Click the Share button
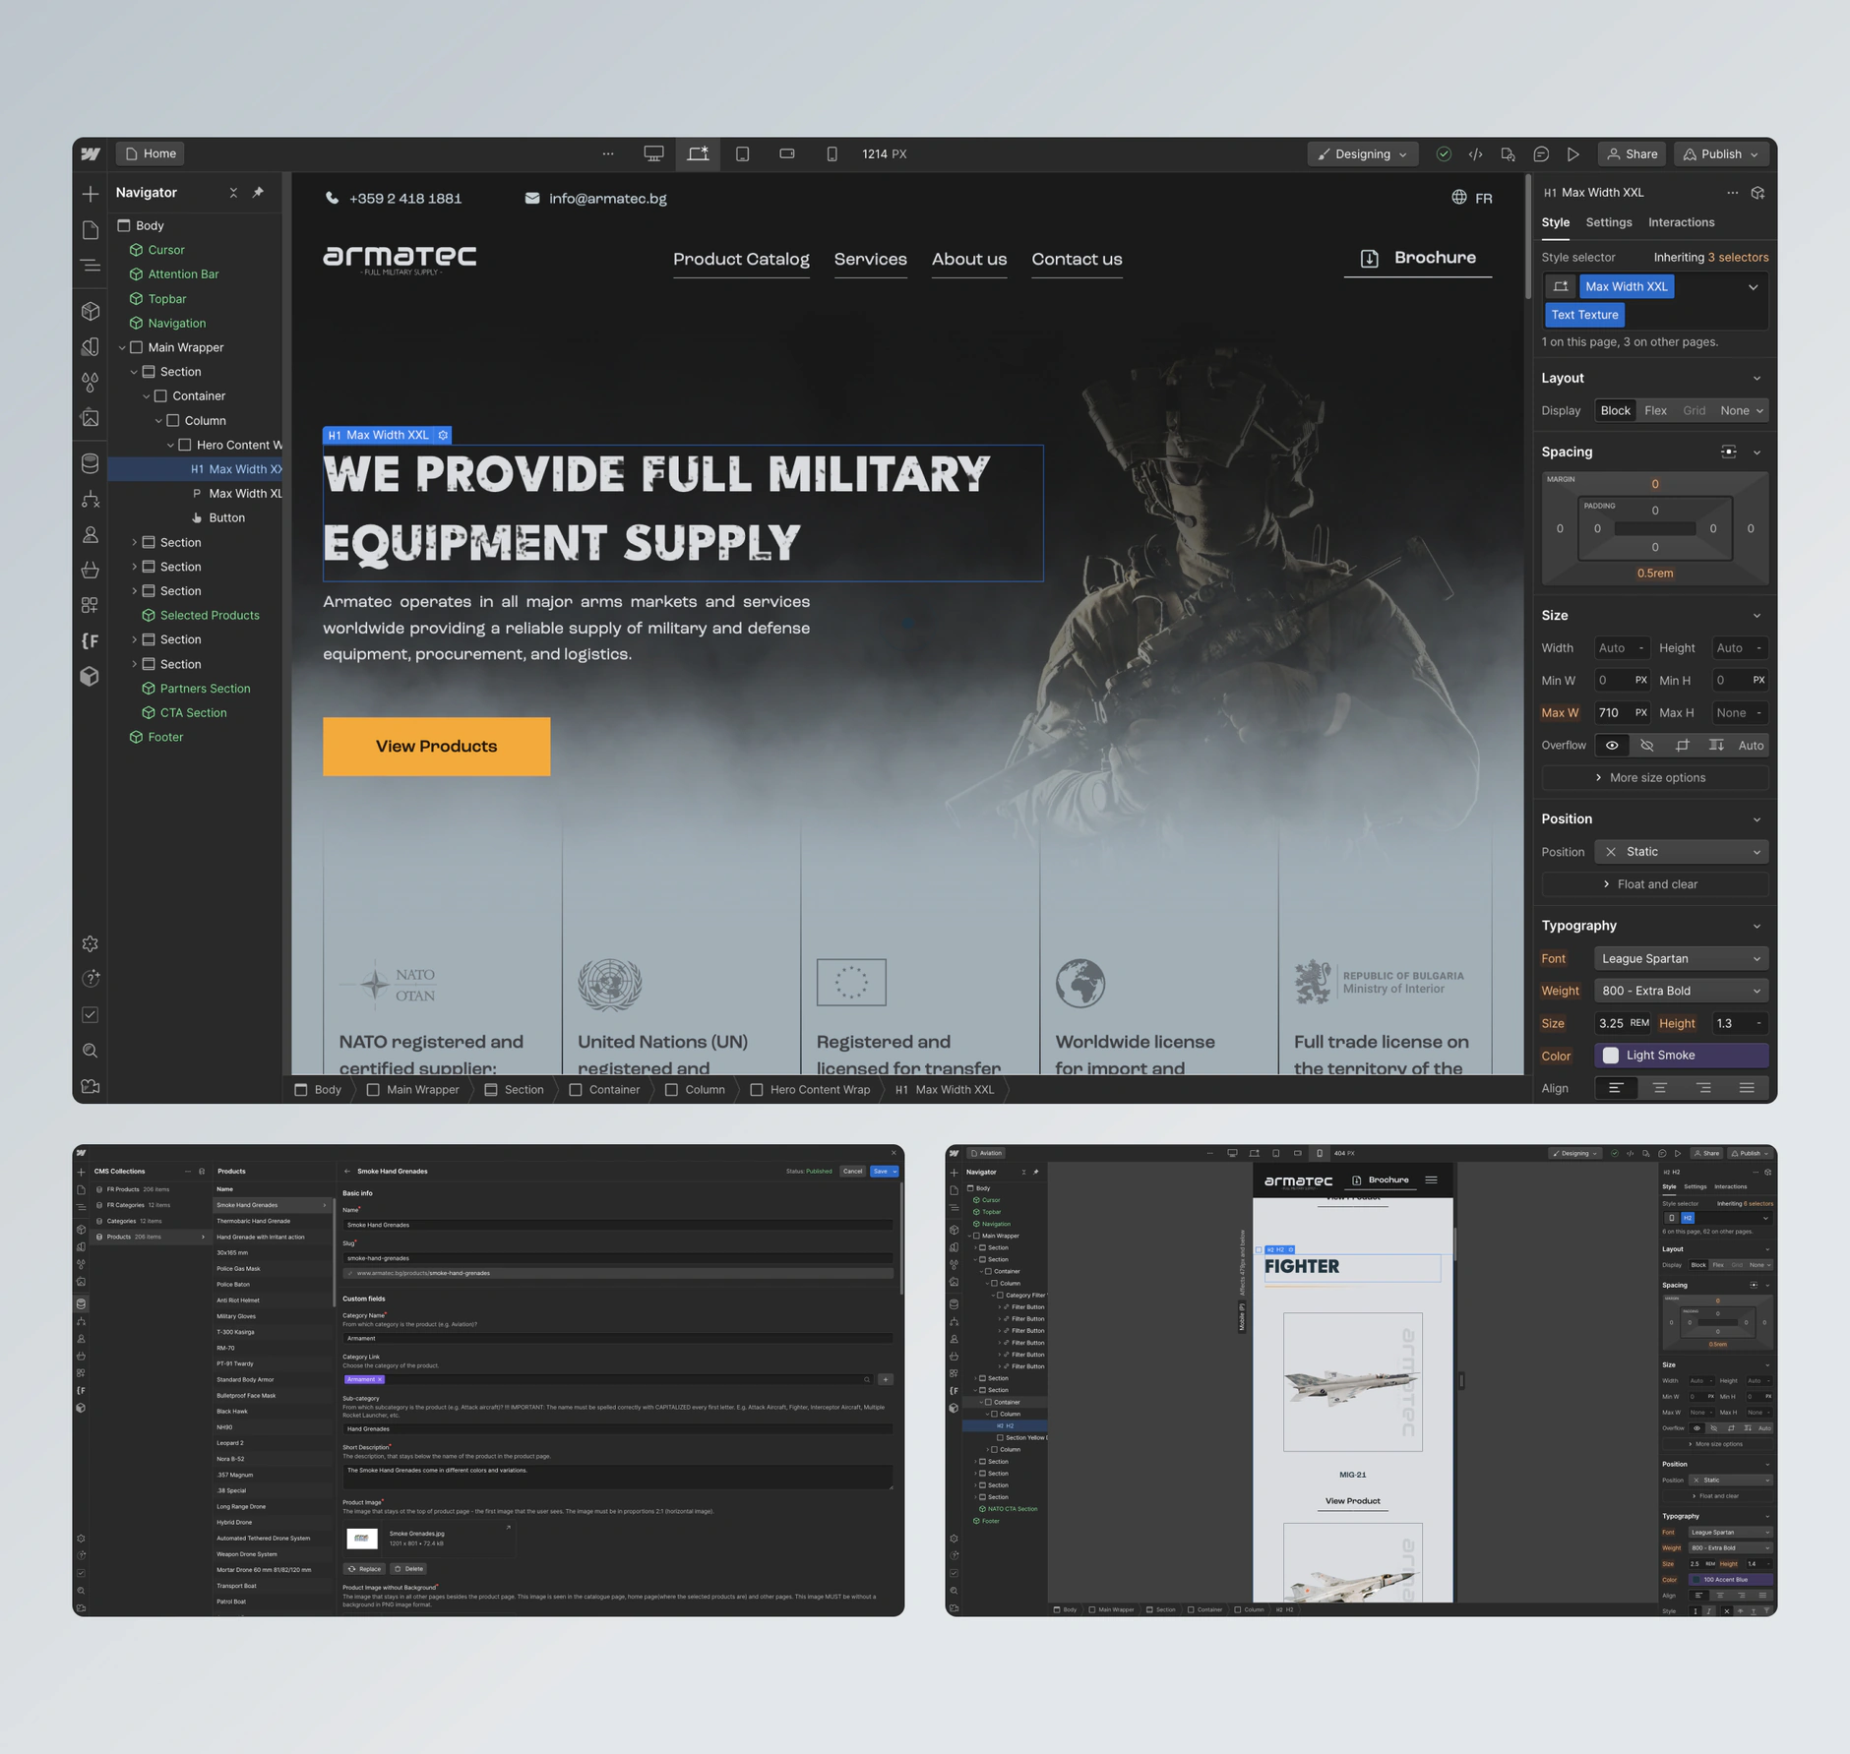This screenshot has width=1850, height=1754. (x=1632, y=153)
